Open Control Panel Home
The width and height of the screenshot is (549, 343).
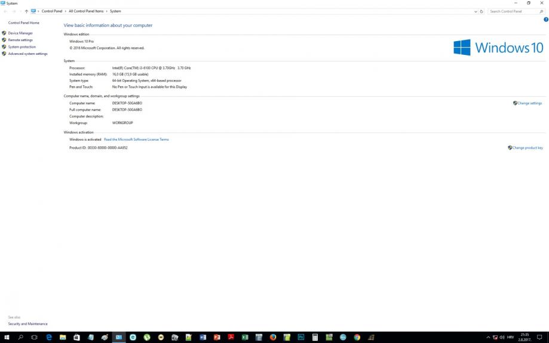[x=24, y=23]
